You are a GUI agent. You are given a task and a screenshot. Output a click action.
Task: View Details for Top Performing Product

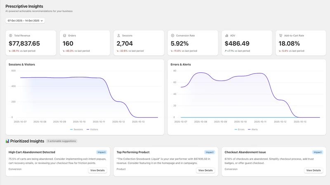[x=205, y=170]
